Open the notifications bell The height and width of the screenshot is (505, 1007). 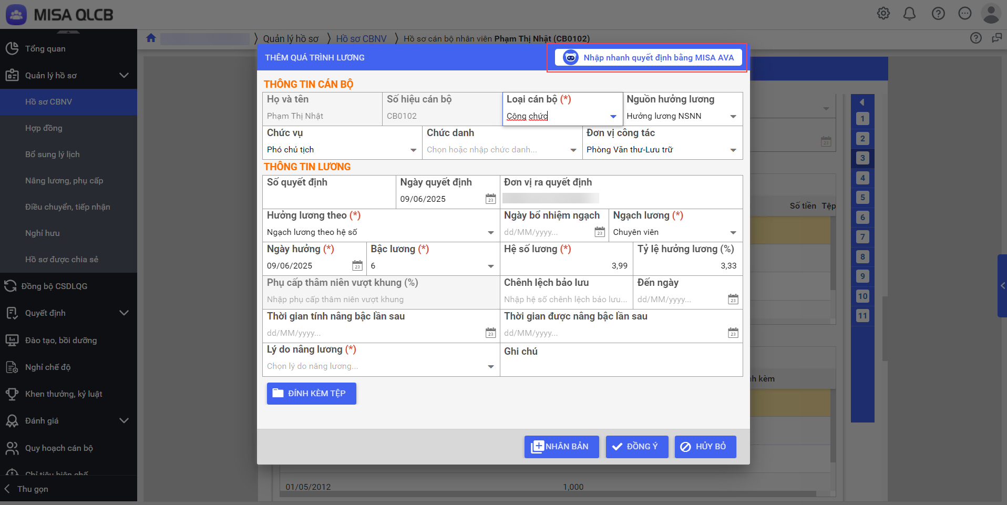(909, 14)
